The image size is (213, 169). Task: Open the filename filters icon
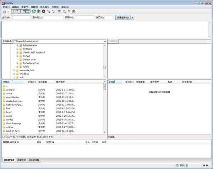tap(59, 11)
